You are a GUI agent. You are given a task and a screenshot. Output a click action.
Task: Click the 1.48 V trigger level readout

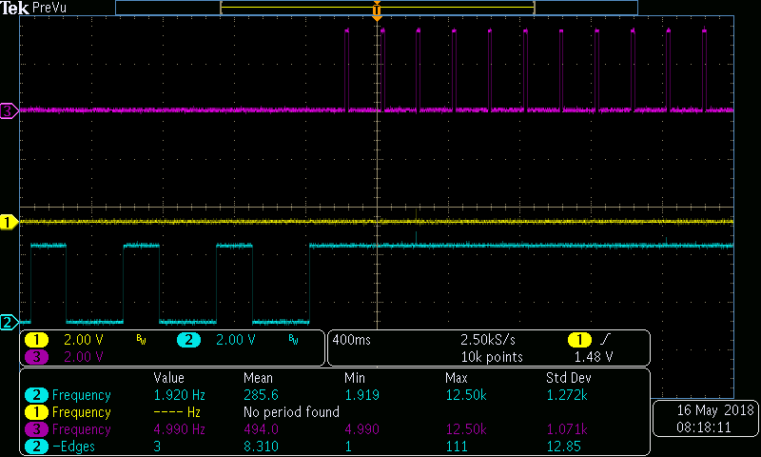pyautogui.click(x=593, y=357)
